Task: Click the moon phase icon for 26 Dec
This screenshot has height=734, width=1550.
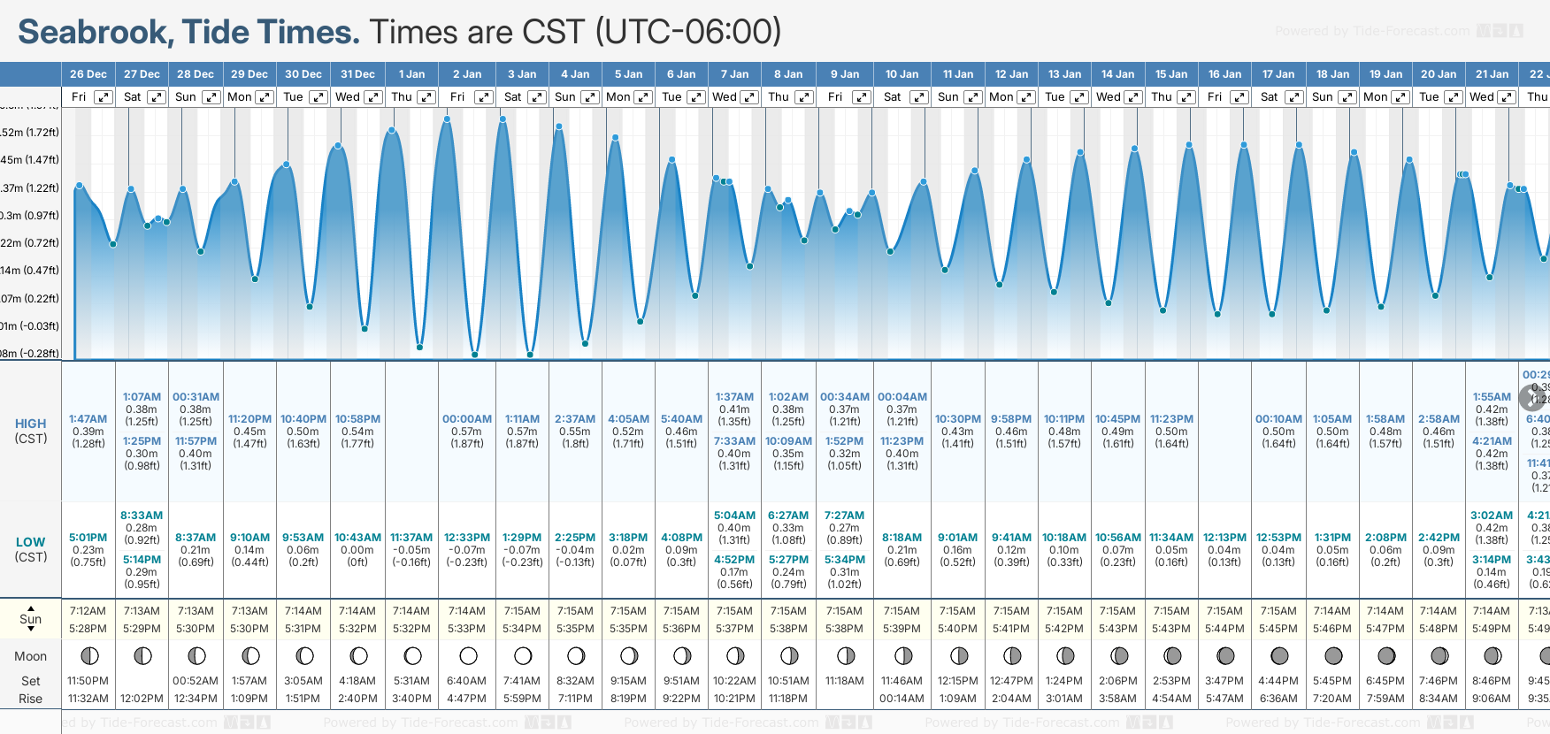Action: (x=88, y=656)
